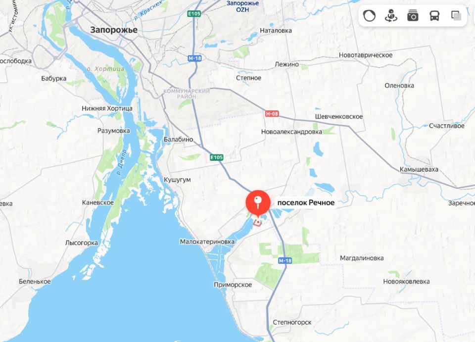Click the о. Хортица island label
Image resolution: width=475 pixels, height=342 pixels.
point(105,69)
